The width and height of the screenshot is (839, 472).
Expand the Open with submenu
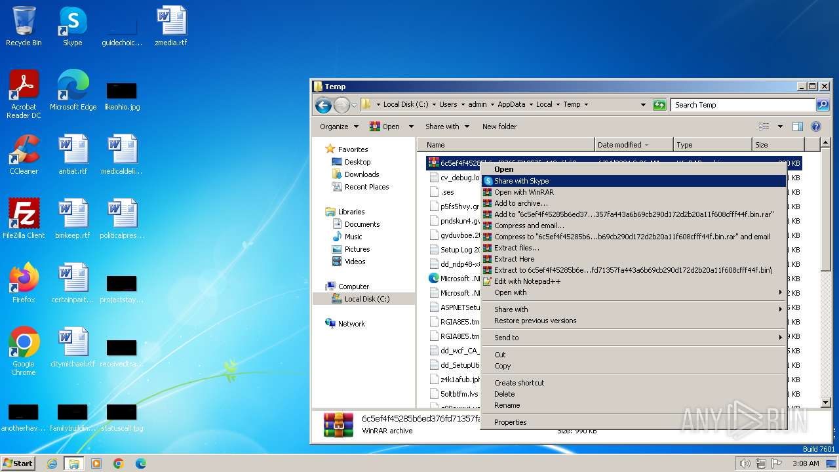634,292
